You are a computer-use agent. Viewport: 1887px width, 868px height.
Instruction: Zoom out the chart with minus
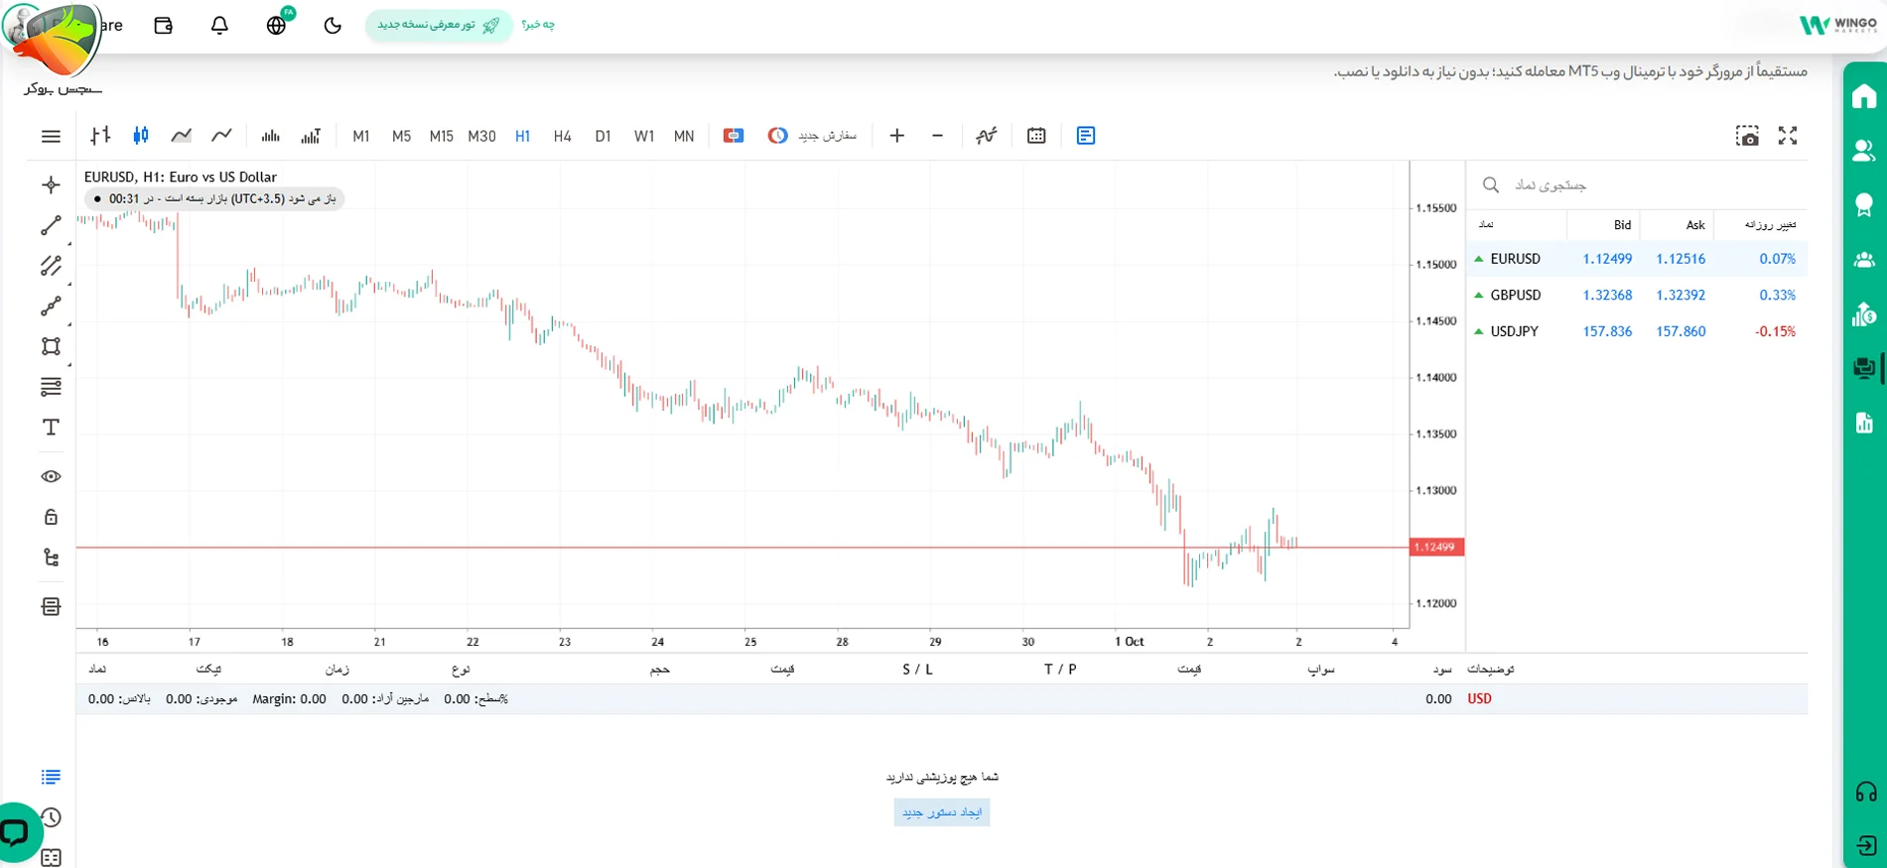(x=937, y=136)
